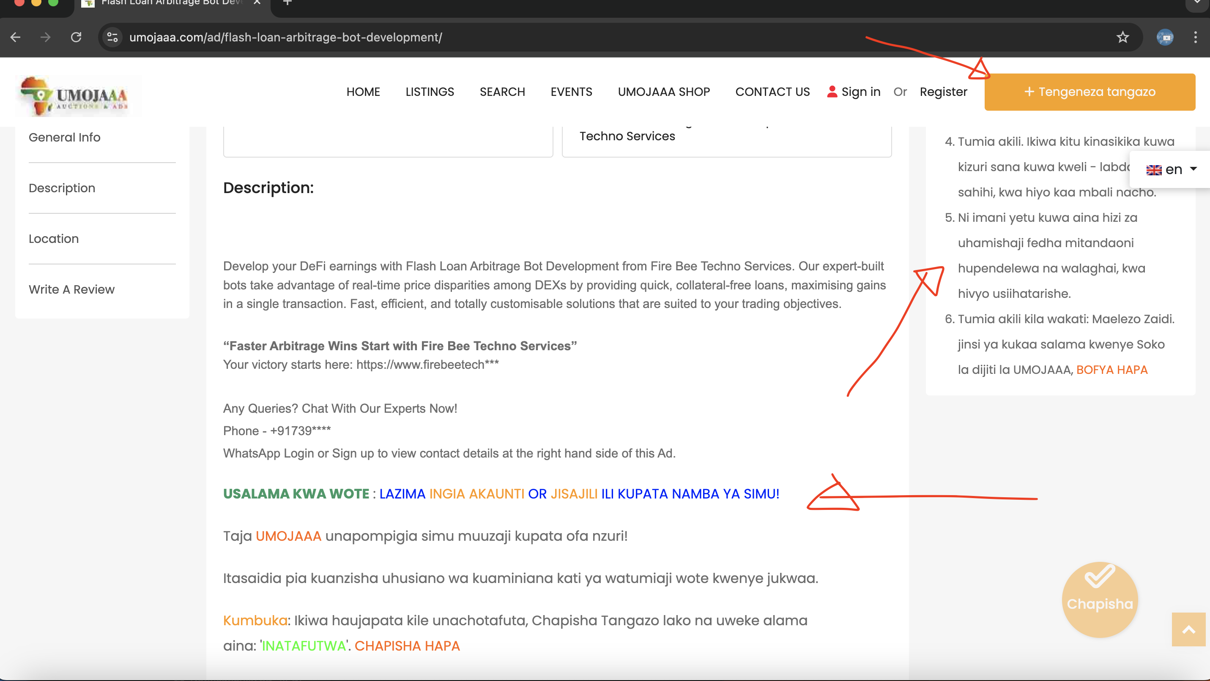Go to HOME in navigation
The width and height of the screenshot is (1210, 681).
click(x=363, y=92)
